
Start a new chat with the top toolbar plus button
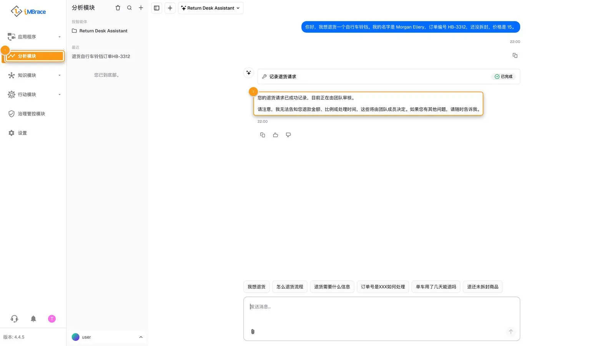pyautogui.click(x=170, y=8)
